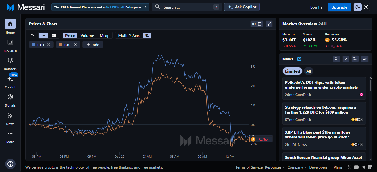
Task: Select the Mcap chart tab
Action: click(x=105, y=35)
